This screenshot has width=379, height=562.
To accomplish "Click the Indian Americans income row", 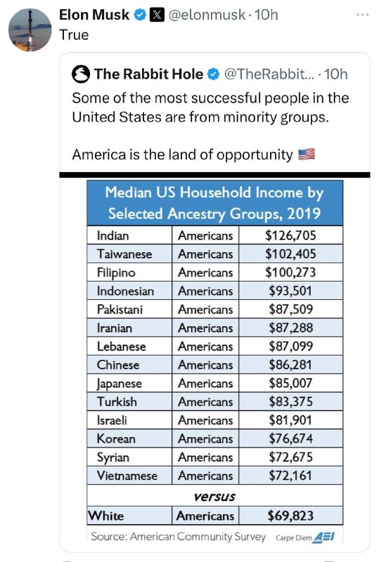I will 214,235.
